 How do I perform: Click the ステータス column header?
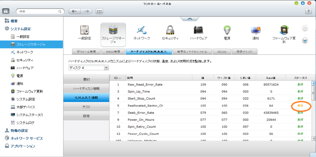300,78
